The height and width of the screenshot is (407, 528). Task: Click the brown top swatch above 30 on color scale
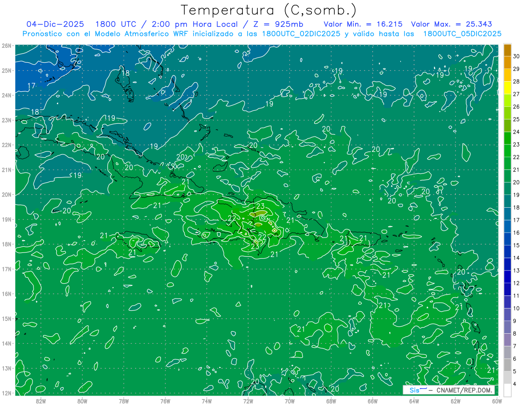[507, 50]
